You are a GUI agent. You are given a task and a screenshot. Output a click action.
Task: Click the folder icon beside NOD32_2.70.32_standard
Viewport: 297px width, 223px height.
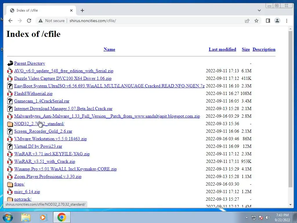pyautogui.click(x=10, y=124)
